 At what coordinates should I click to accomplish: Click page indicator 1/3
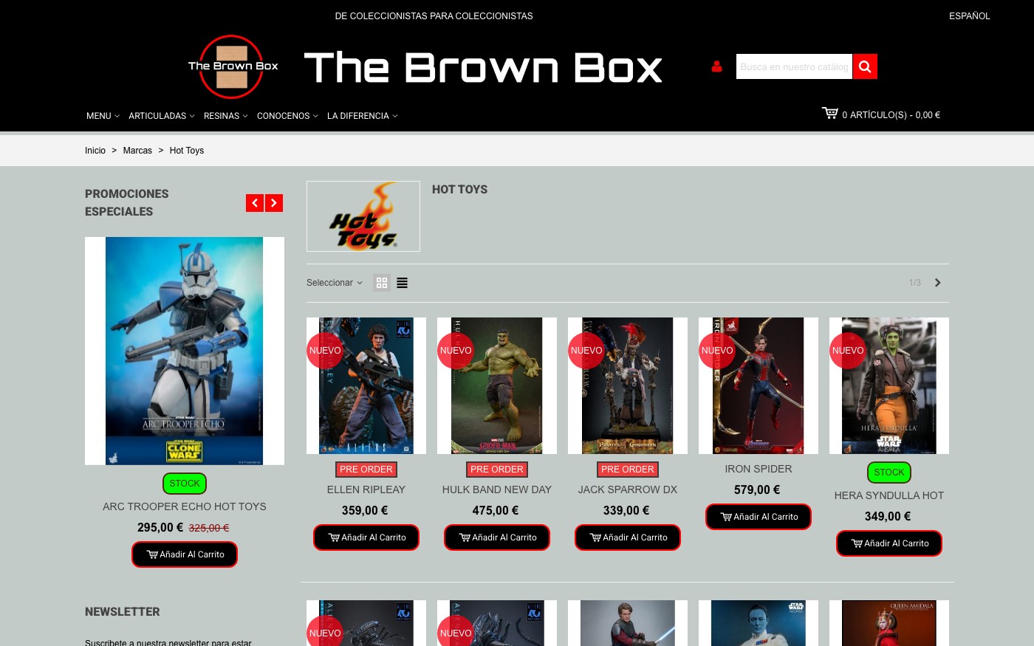click(x=915, y=283)
